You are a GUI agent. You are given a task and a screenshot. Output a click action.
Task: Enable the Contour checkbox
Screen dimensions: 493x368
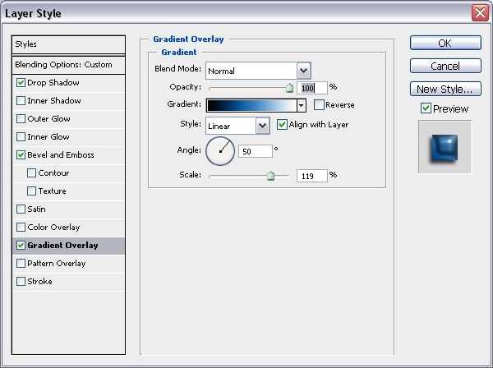click(31, 173)
